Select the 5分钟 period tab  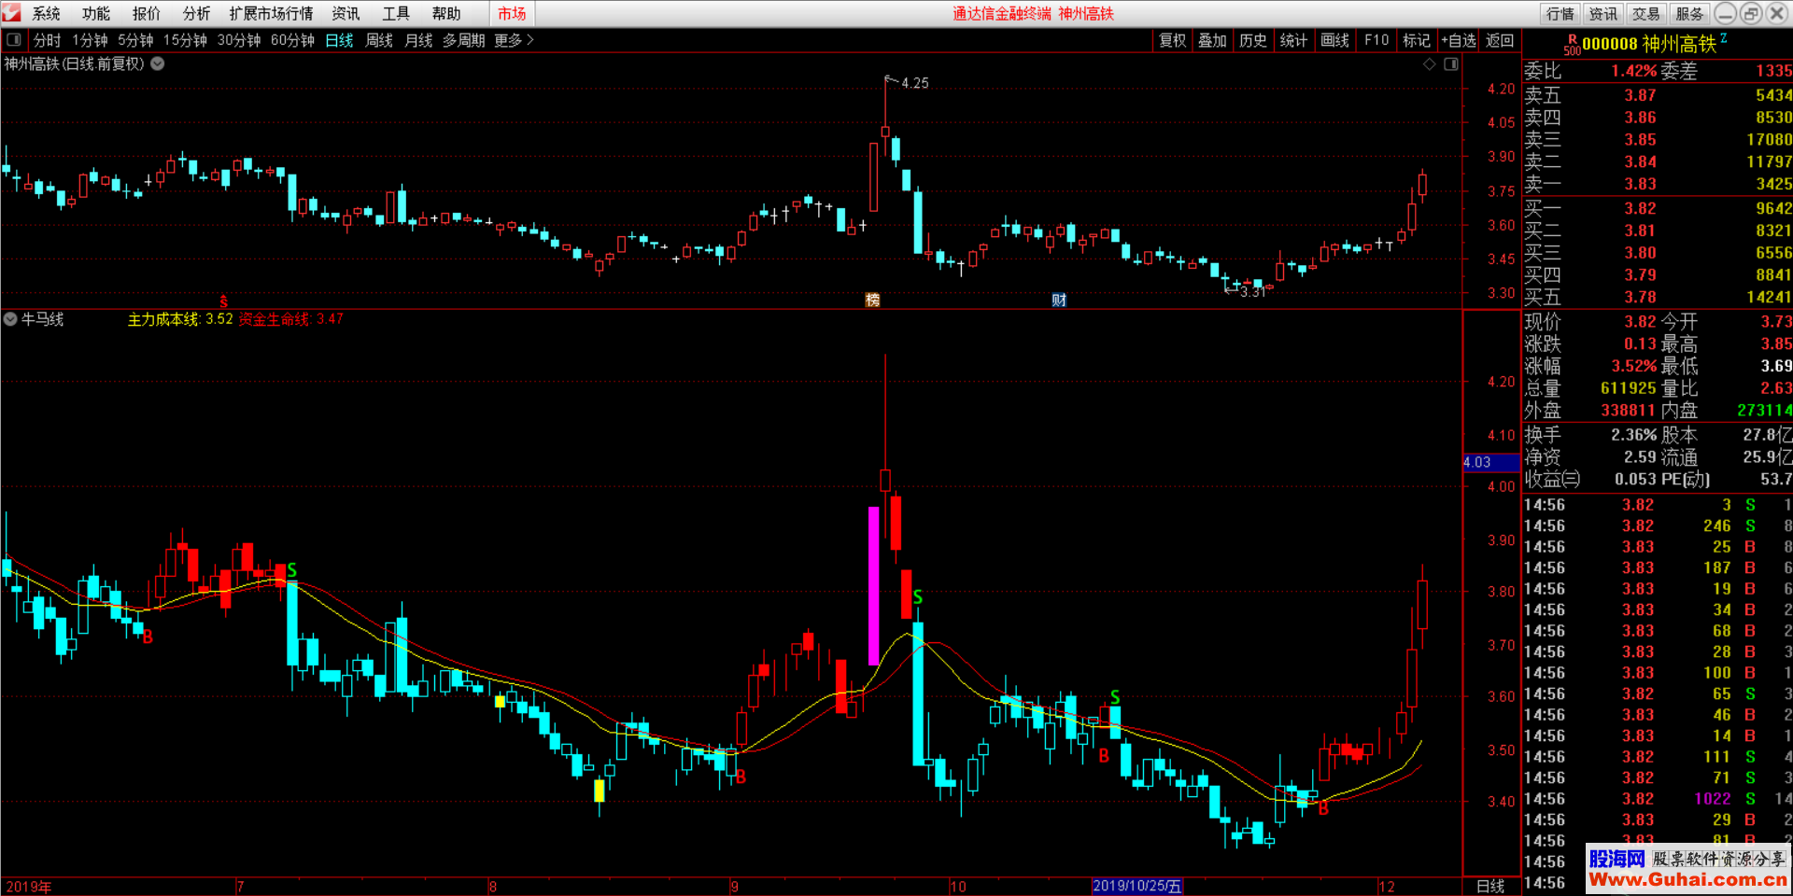coord(135,40)
